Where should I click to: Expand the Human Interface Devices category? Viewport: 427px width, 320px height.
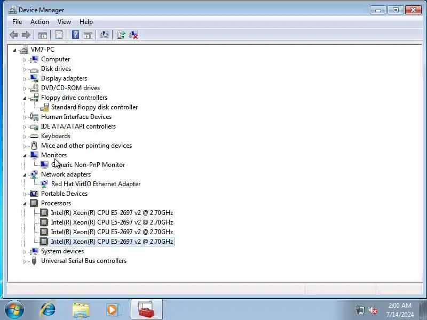[25, 117]
